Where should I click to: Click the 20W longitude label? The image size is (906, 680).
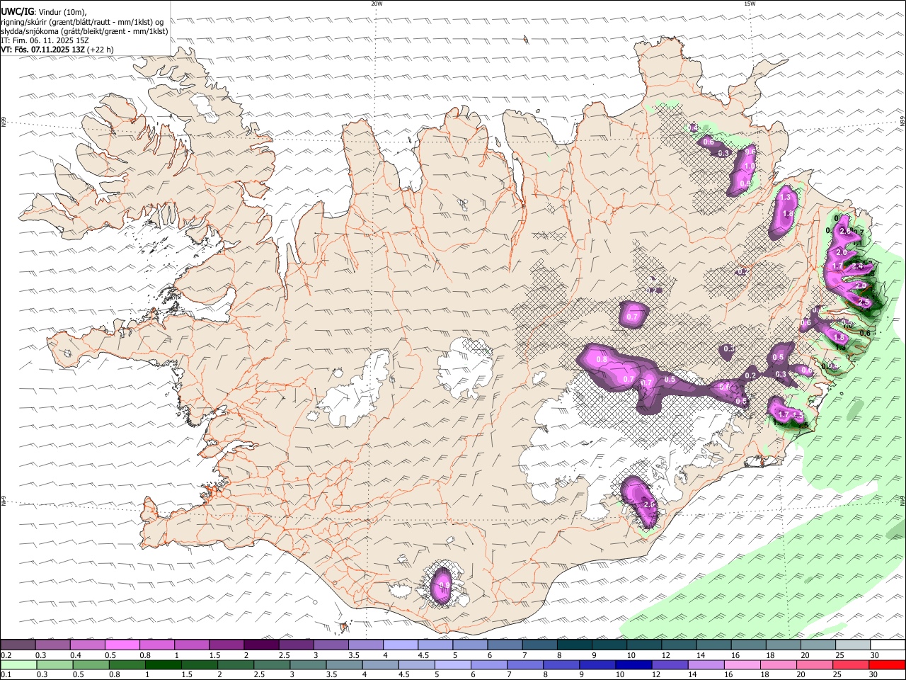click(377, 4)
